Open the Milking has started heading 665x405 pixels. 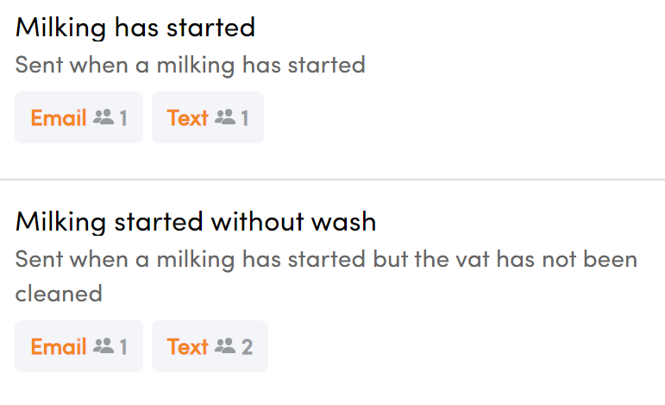click(x=135, y=28)
